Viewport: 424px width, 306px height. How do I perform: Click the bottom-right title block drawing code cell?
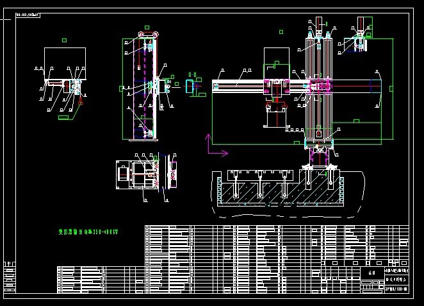pyautogui.click(x=396, y=289)
